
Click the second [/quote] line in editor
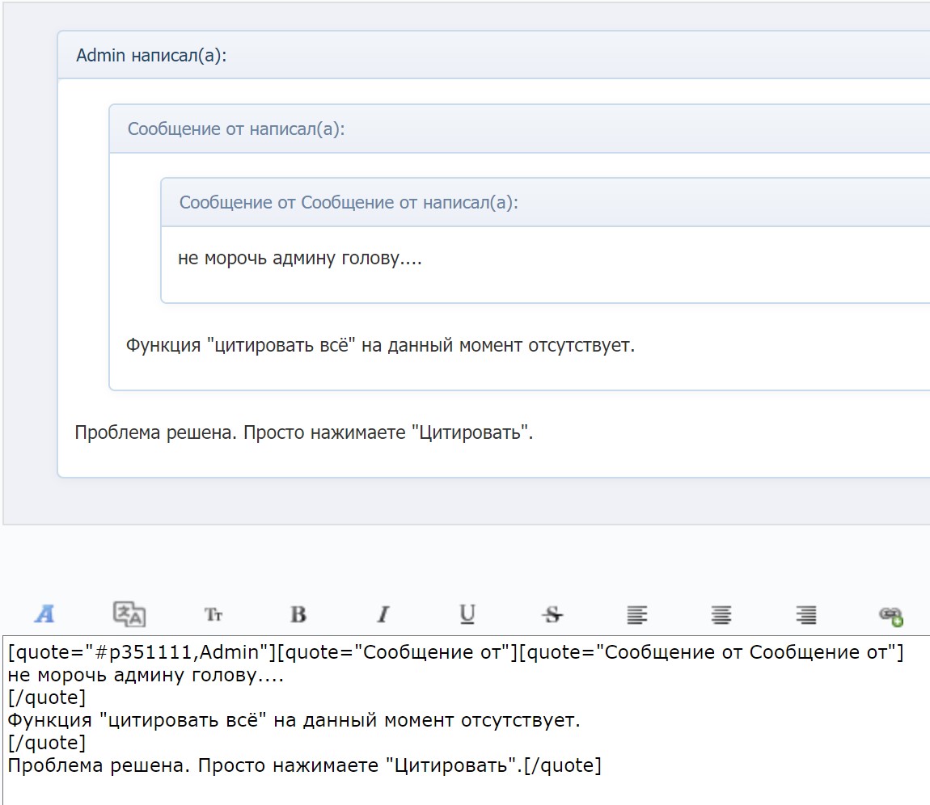47,743
